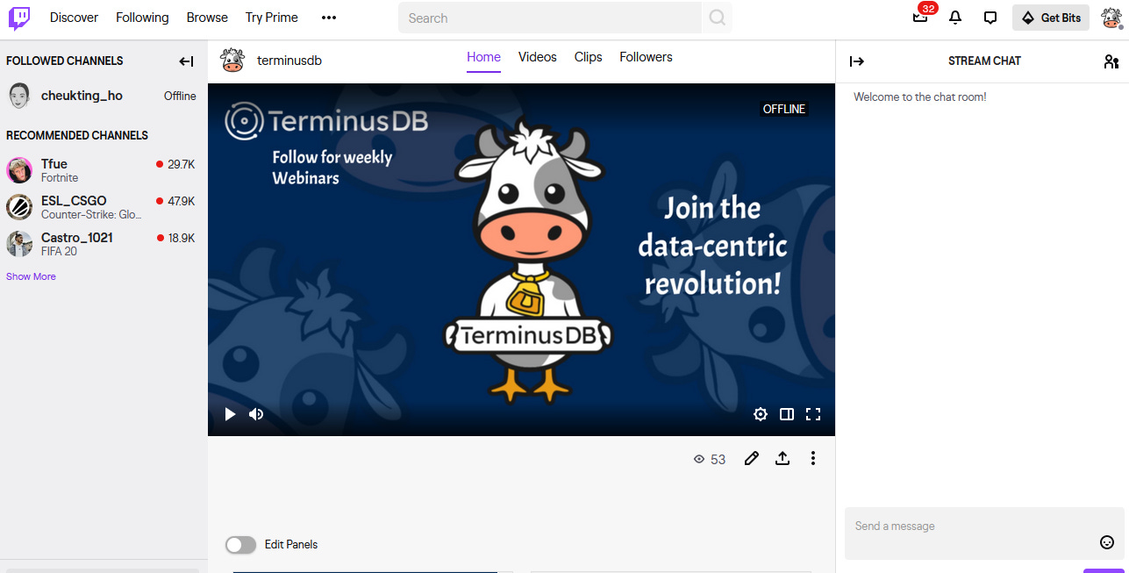Screen dimensions: 1129x573
Task: Open the Browse menu item
Action: [x=207, y=18]
